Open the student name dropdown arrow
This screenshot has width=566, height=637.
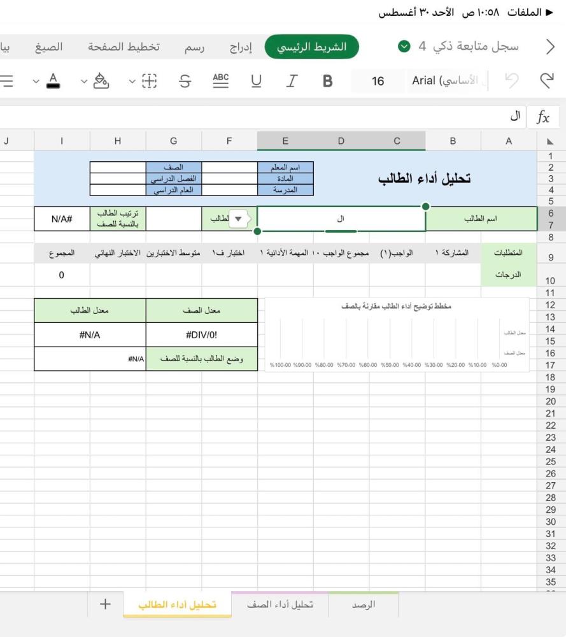click(238, 218)
